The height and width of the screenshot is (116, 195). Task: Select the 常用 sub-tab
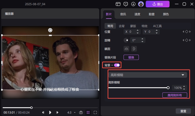110,26
